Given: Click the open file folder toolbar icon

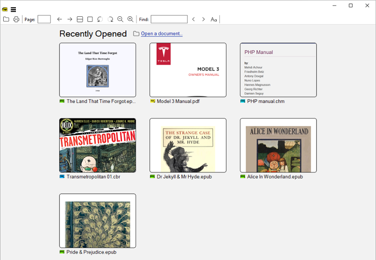Looking at the screenshot, I should 6,19.
